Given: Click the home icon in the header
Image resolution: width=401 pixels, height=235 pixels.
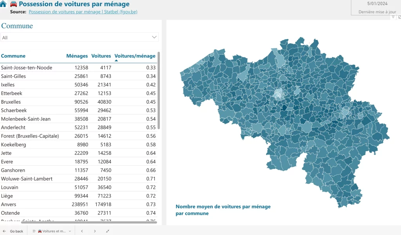Looking at the screenshot, I should [x=4, y=4].
